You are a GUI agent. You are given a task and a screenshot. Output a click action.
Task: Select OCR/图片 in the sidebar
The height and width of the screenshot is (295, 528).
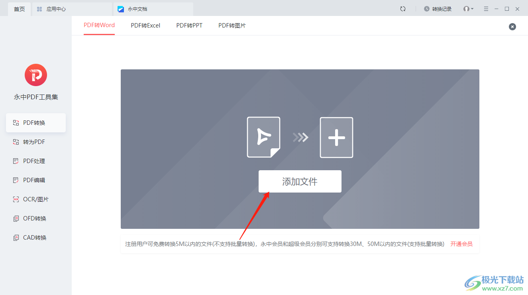coord(36,199)
